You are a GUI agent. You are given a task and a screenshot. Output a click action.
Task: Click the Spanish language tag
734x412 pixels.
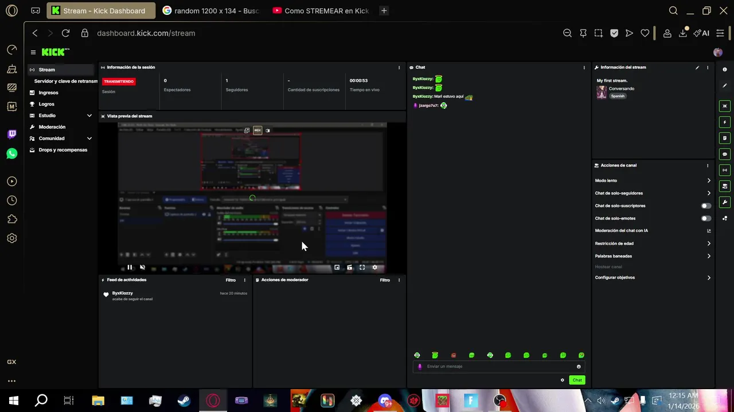click(x=618, y=96)
